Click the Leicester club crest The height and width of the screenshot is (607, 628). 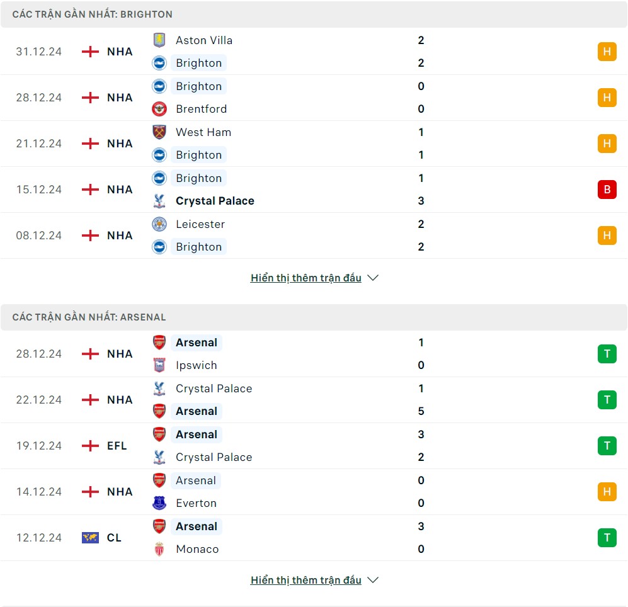[x=159, y=224]
